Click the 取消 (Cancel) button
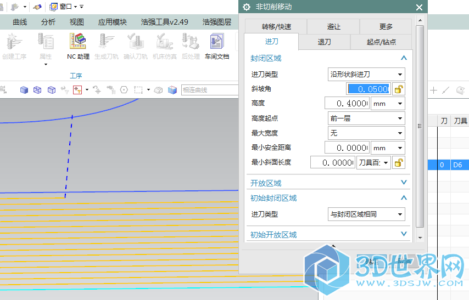This screenshot has height=300, width=469. pyautogui.click(x=404, y=262)
